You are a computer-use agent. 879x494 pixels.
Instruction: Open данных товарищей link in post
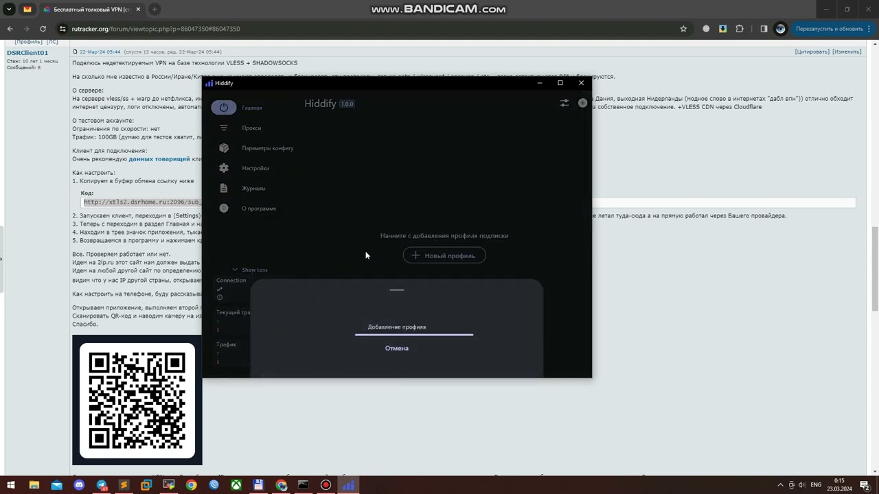coord(159,158)
